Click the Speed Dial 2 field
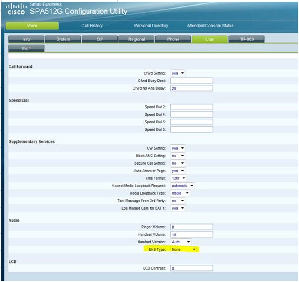The width and height of the screenshot is (299, 282). [191, 107]
